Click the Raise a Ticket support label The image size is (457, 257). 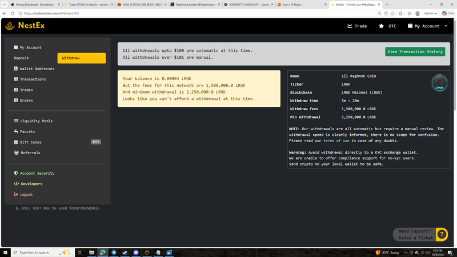tap(416, 238)
